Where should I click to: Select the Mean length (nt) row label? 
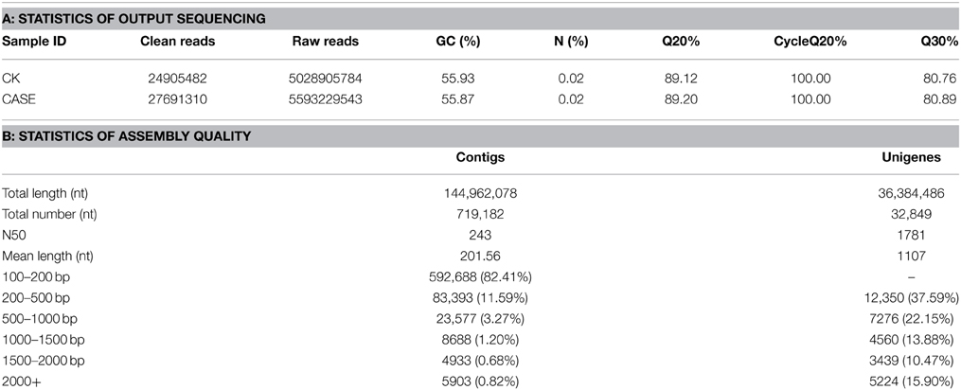click(43, 257)
